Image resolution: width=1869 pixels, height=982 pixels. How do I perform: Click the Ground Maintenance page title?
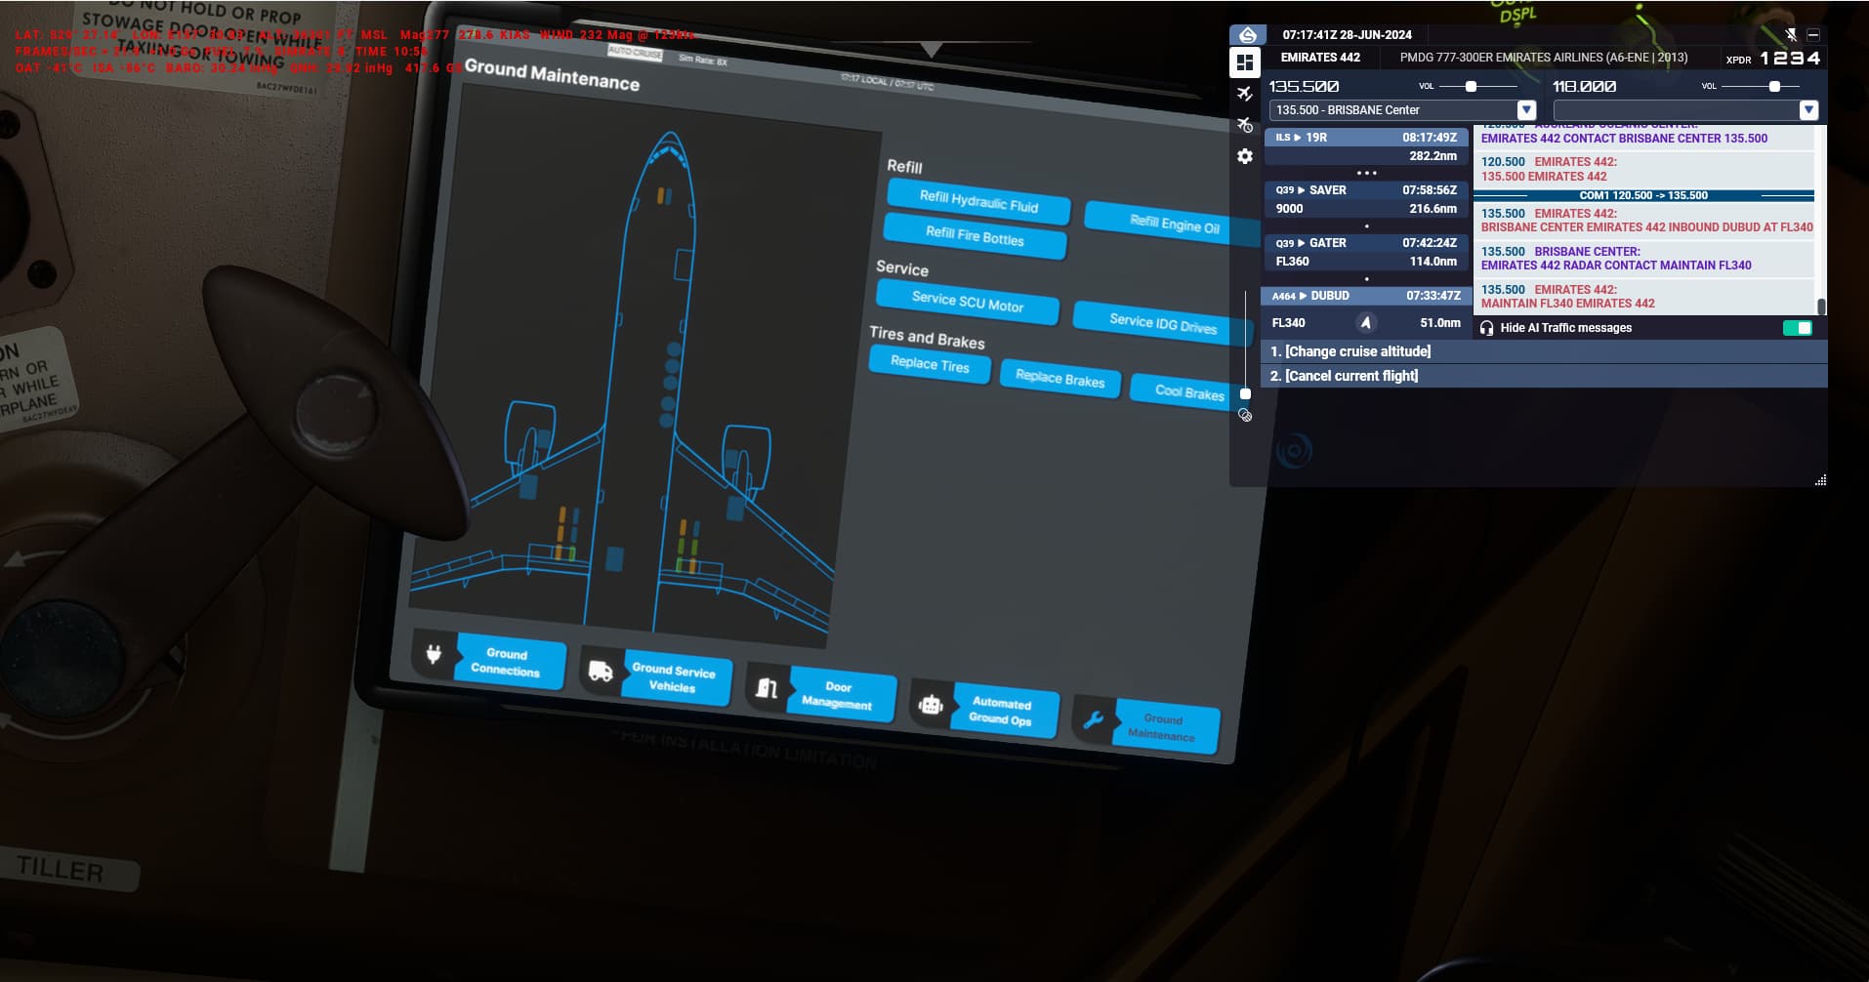tap(552, 74)
